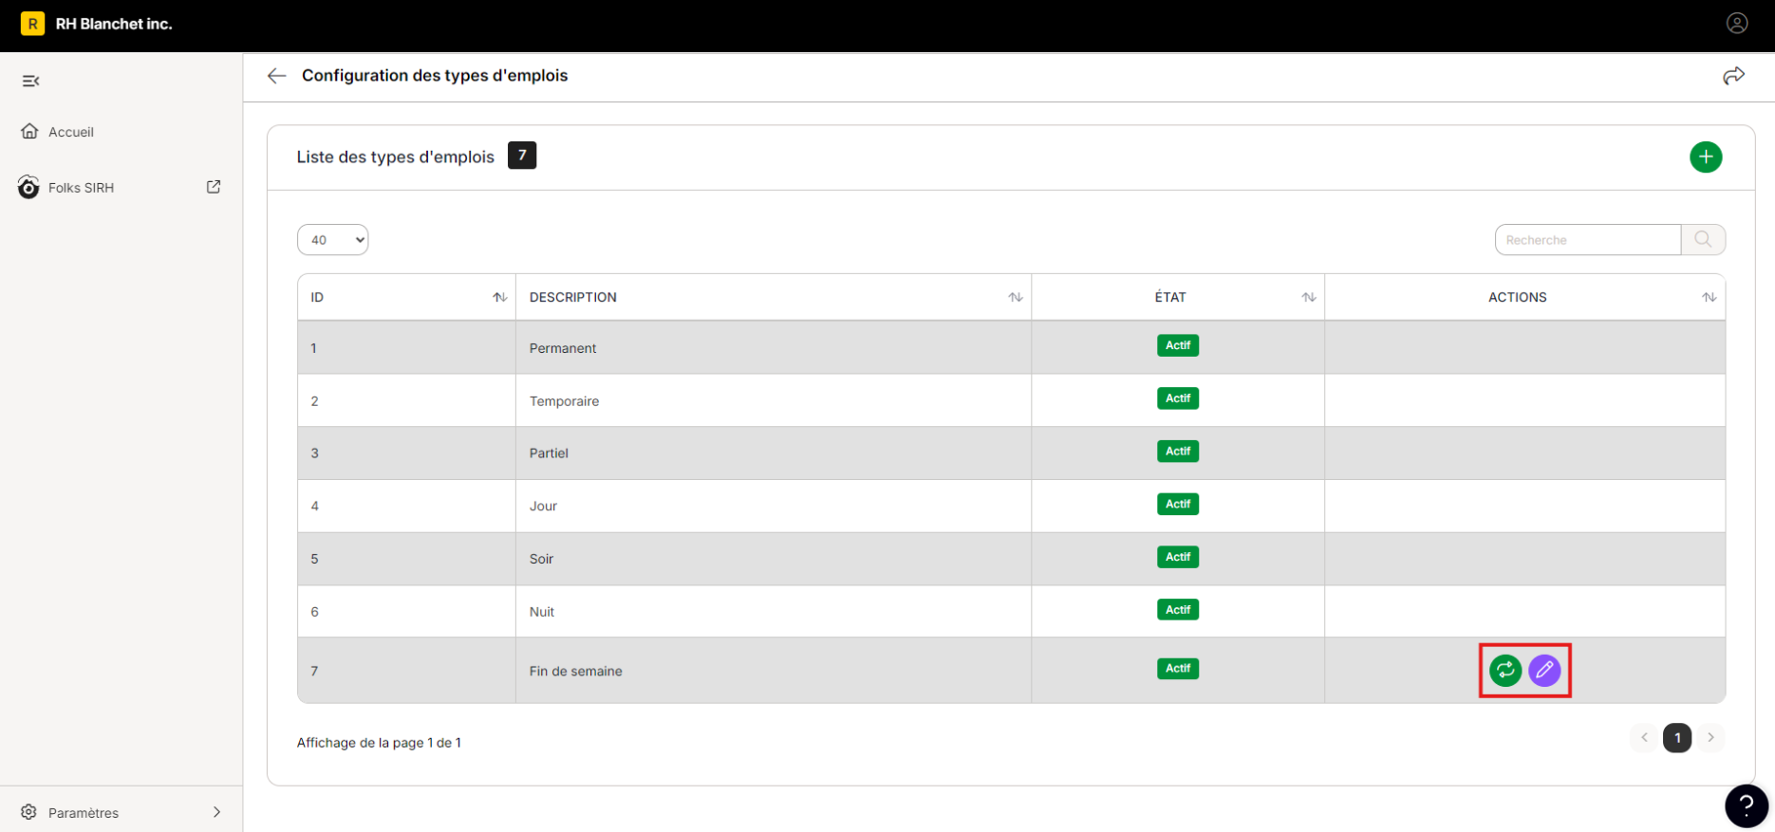Select the Soir description cell
Viewport: 1775px width, 832px height.
tap(773, 559)
